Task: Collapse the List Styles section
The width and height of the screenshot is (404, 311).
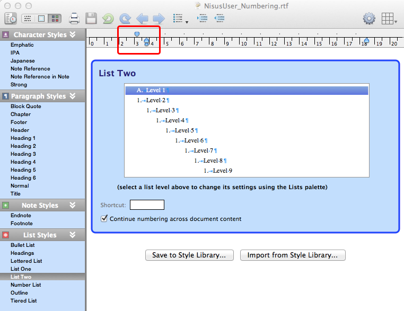Action: tap(73, 235)
